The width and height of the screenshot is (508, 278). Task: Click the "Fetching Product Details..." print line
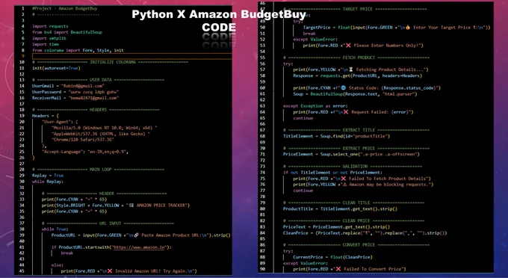(361, 69)
